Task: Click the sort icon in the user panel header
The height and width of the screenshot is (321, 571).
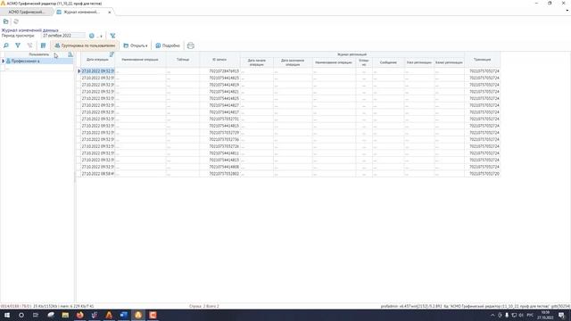Action: 70,54
